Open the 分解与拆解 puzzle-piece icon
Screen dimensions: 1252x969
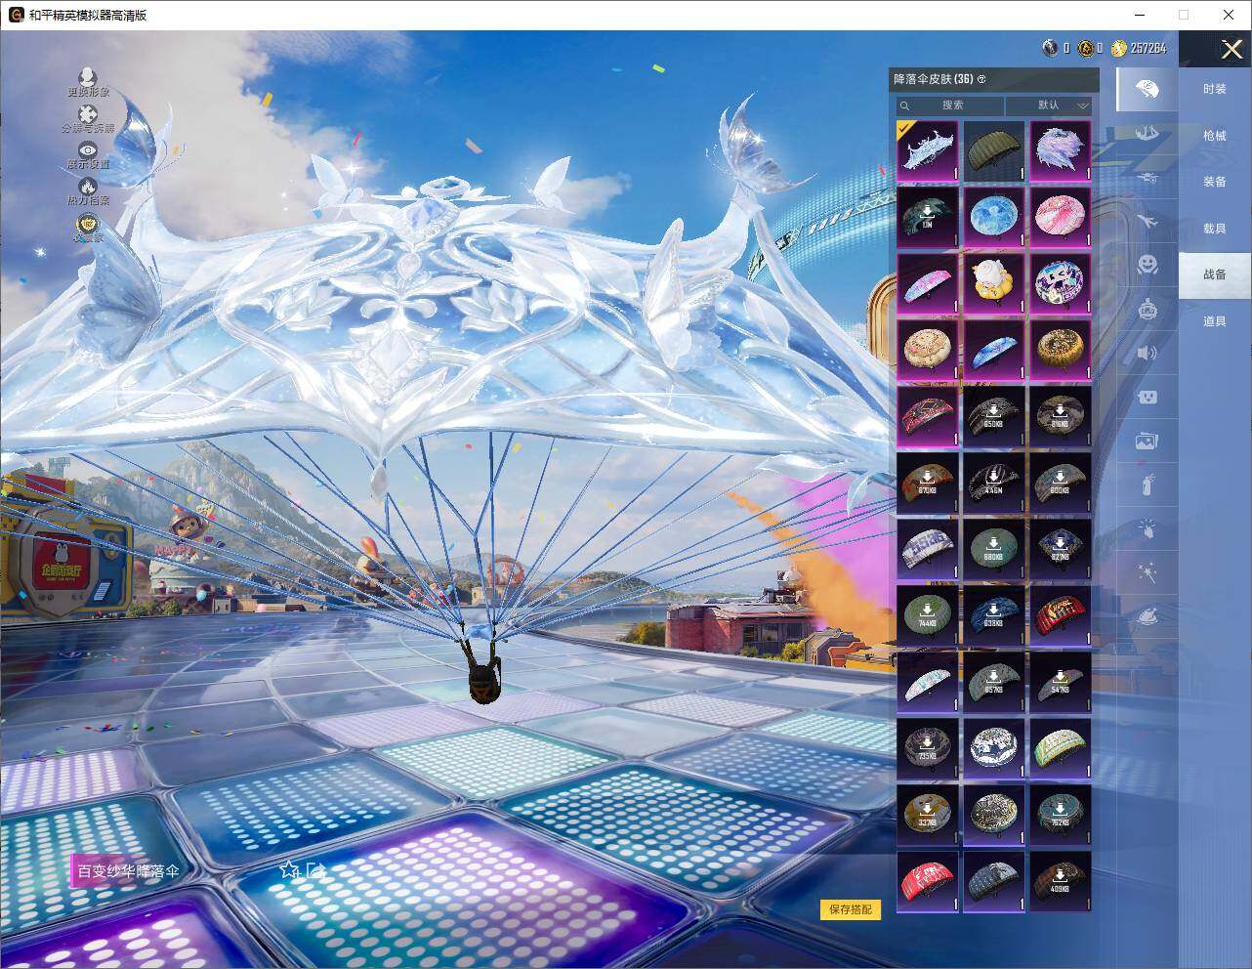tap(88, 115)
